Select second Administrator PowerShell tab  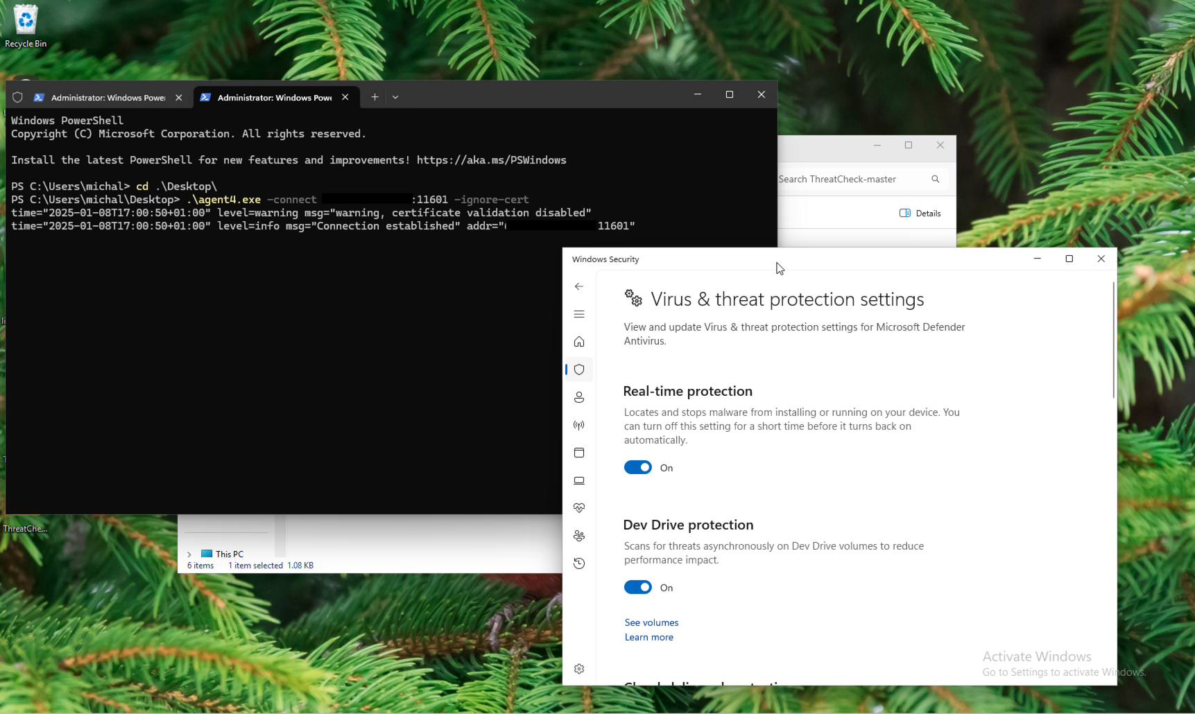pos(275,98)
